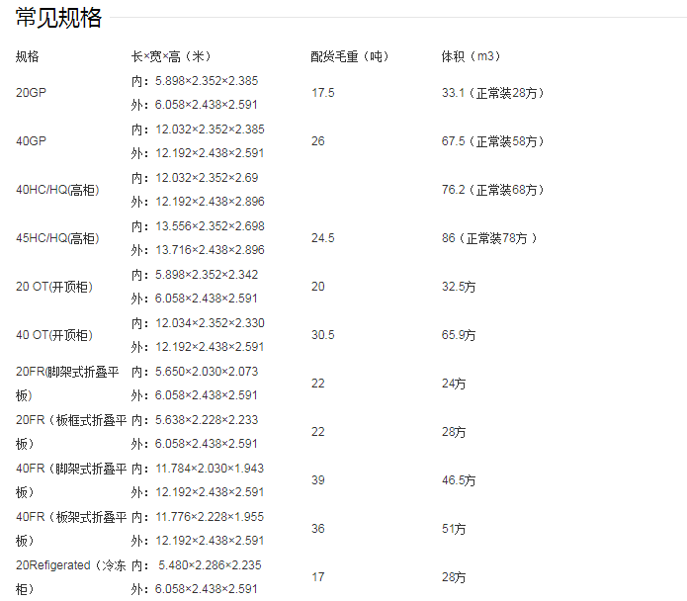This screenshot has width=687, height=601.
Task: Select the 46.5方 volume cell
Action: (x=459, y=480)
